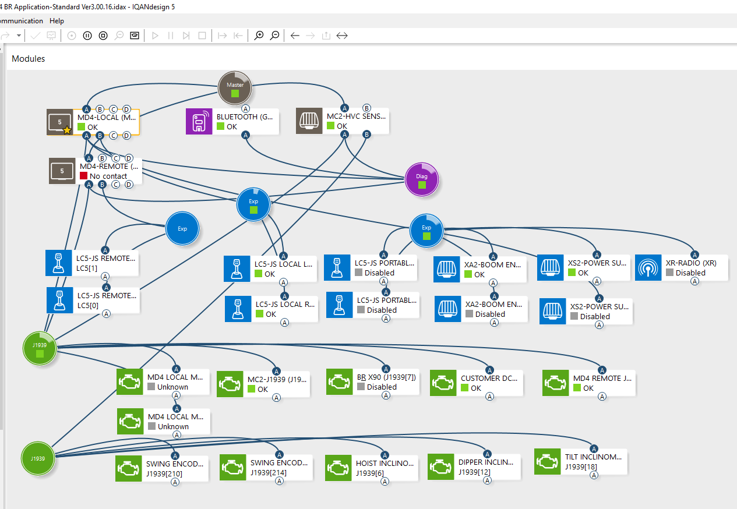Open the small dropdown arrow beside redo
This screenshot has height=509, width=737.
pos(19,36)
